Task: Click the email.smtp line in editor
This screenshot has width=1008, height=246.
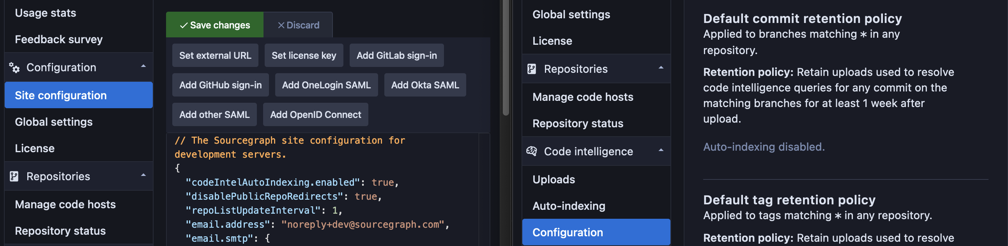Action: click(x=228, y=238)
